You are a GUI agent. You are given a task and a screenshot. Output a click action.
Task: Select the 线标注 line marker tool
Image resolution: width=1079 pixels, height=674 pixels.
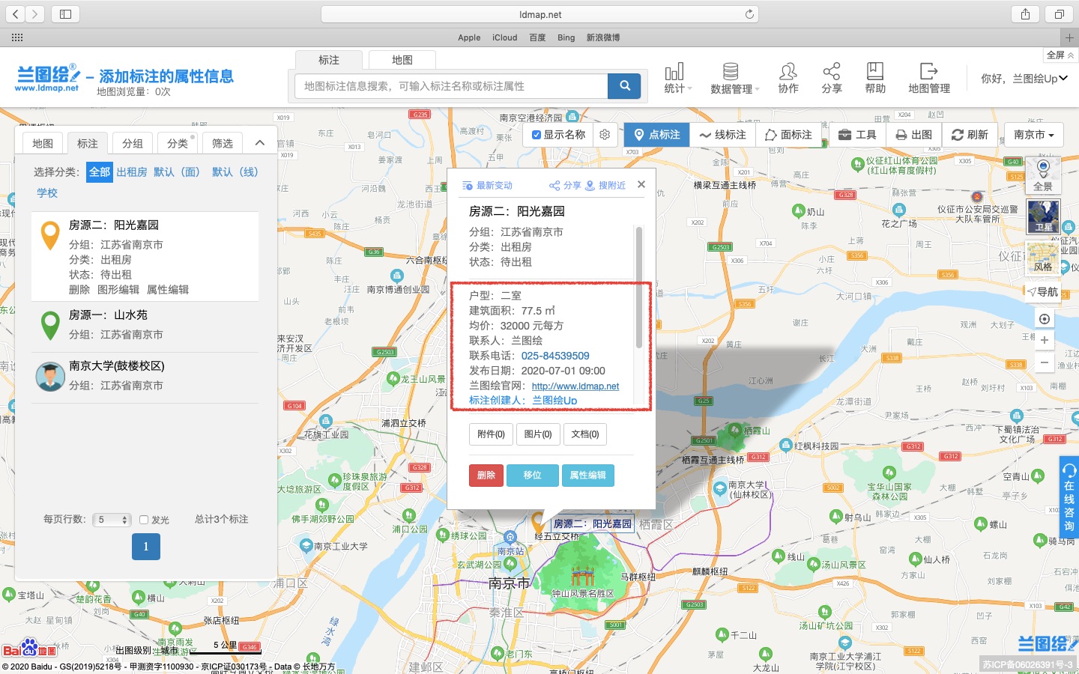pyautogui.click(x=722, y=135)
